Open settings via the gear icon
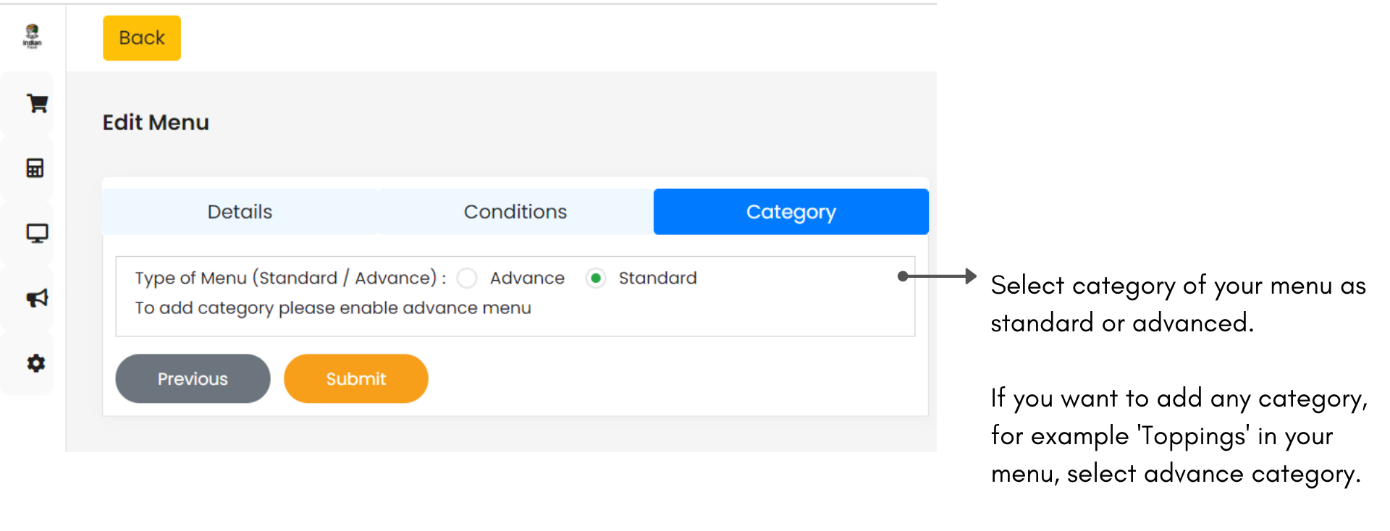Image resolution: width=1390 pixels, height=531 pixels. pyautogui.click(x=36, y=363)
